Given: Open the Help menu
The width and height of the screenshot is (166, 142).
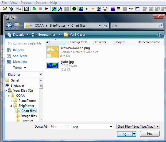Looking at the screenshot, I should click(x=53, y=3).
